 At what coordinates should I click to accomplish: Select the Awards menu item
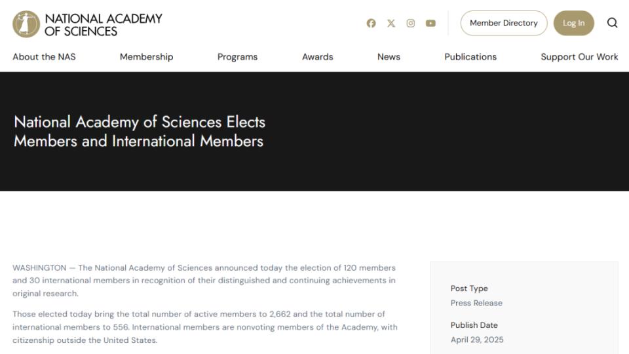point(318,57)
